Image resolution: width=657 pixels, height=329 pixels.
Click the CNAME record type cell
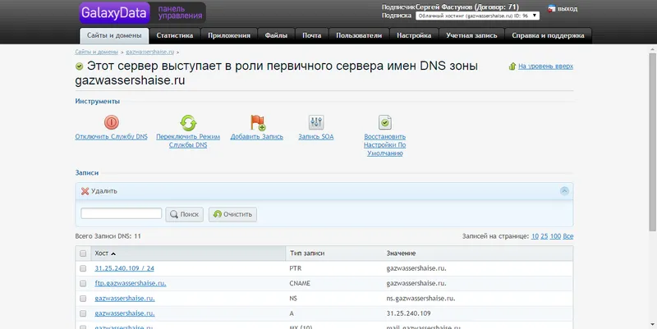pos(300,283)
